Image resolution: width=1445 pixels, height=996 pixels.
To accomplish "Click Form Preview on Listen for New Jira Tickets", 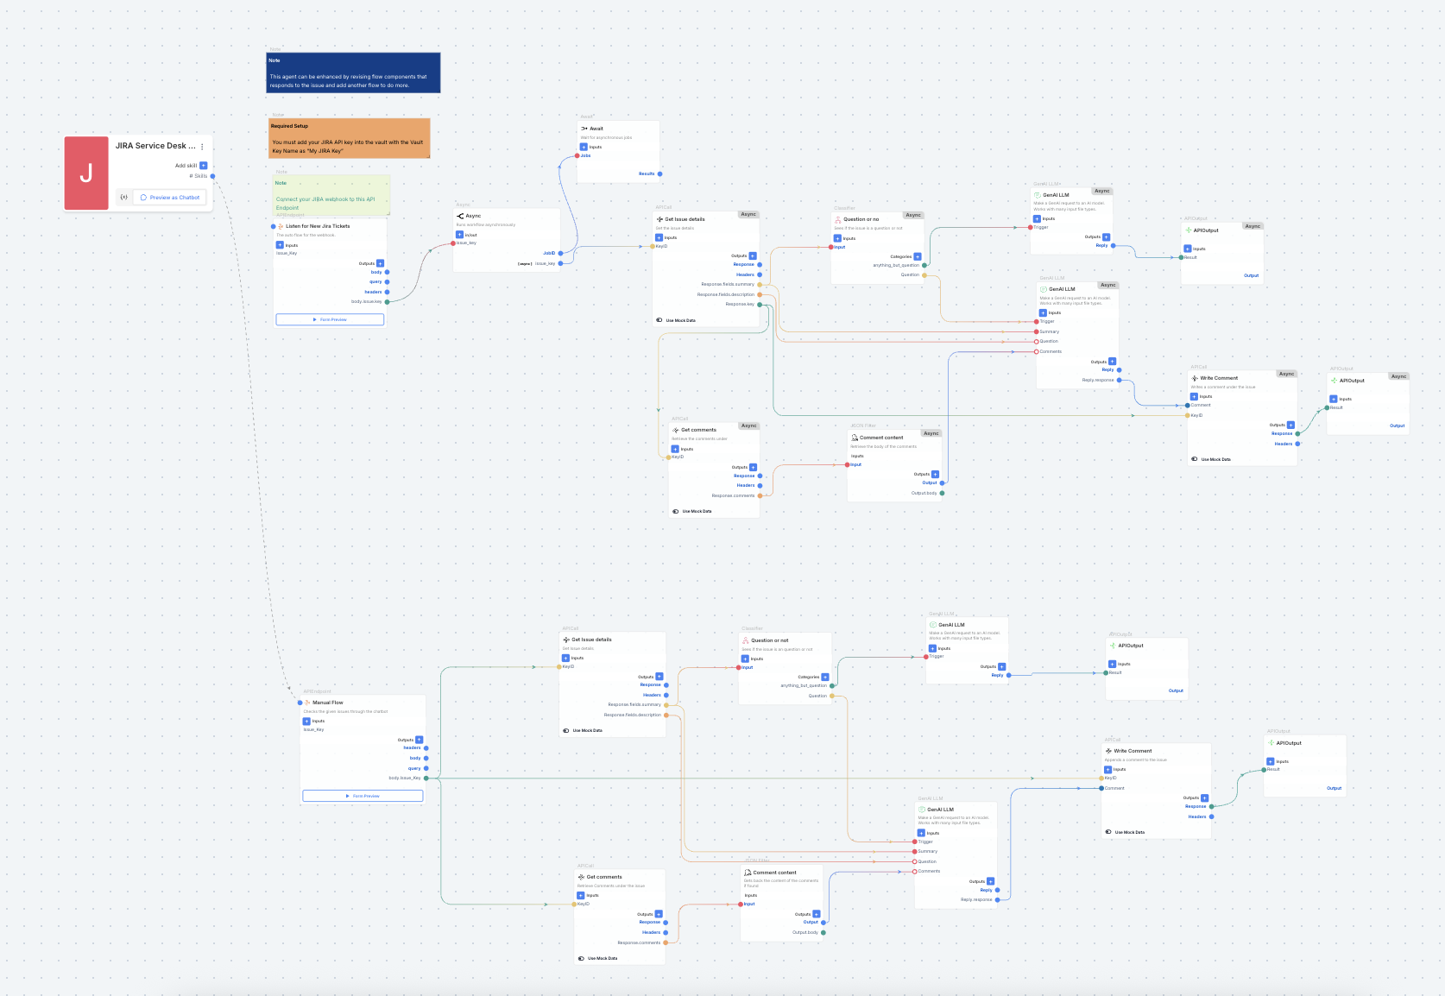I will (x=330, y=319).
